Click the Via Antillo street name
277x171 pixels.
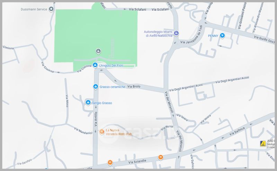point(96,119)
